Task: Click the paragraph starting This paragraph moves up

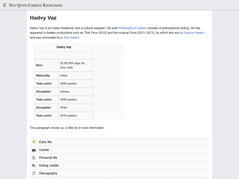Action: point(67,128)
